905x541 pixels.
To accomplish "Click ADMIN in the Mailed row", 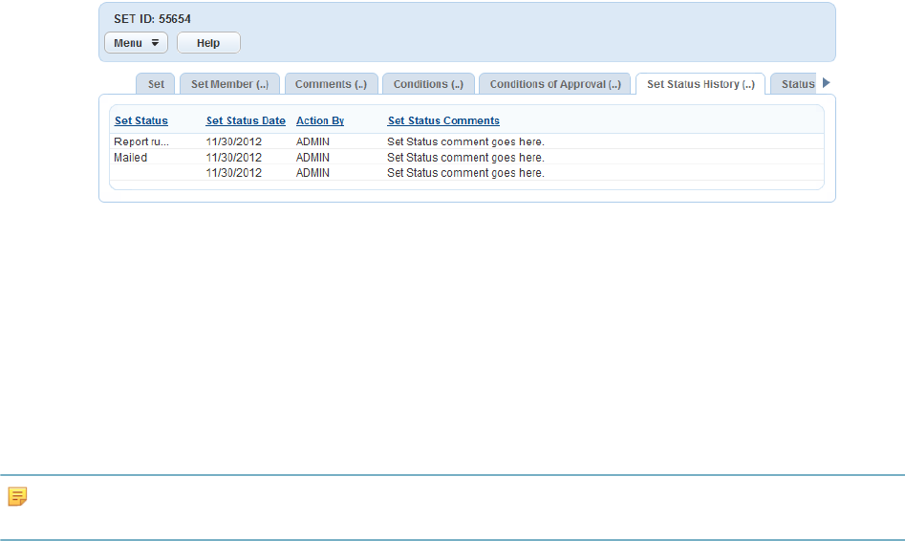I will 312,158.
